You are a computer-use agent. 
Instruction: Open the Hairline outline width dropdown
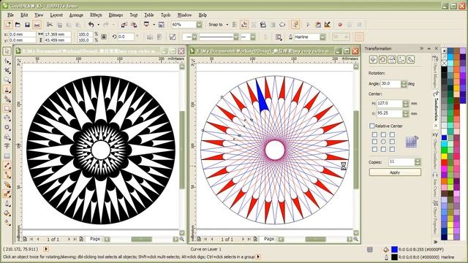click(x=322, y=37)
